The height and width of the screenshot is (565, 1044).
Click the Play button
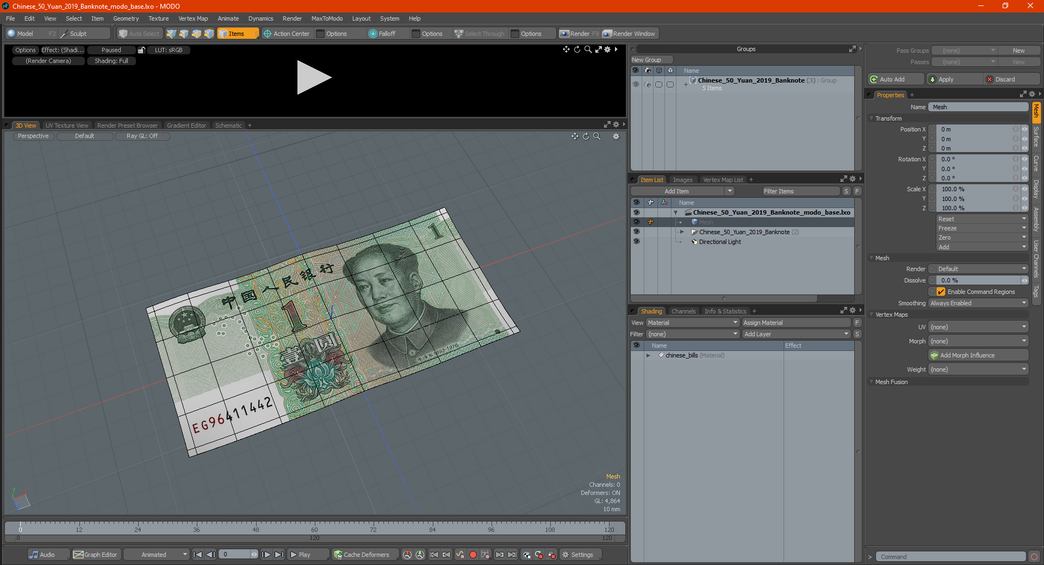point(307,555)
